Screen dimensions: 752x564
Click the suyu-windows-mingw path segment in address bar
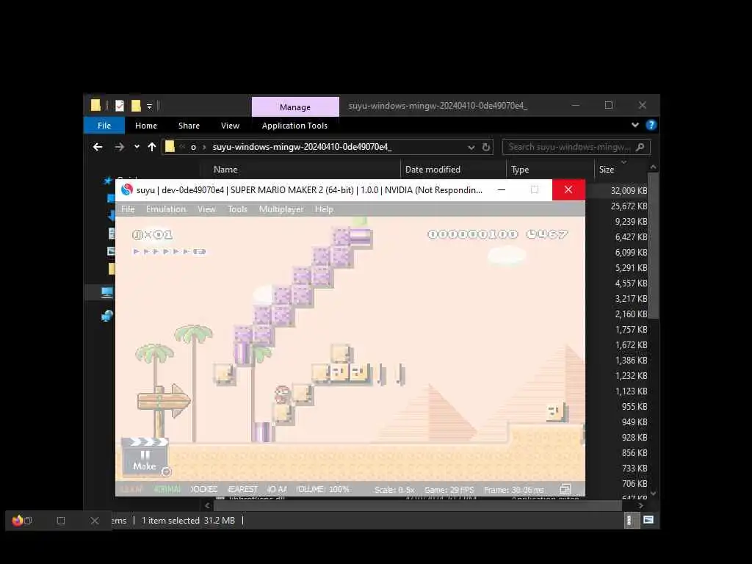(x=302, y=147)
